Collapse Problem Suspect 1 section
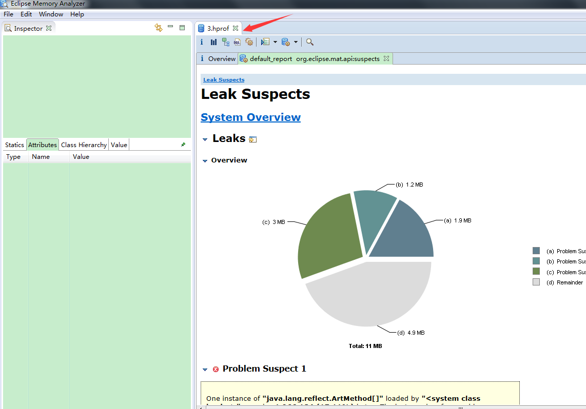The height and width of the screenshot is (409, 586). click(x=205, y=370)
